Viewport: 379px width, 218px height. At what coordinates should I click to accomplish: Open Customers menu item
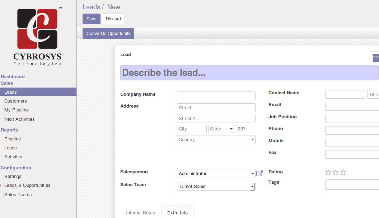pyautogui.click(x=15, y=101)
